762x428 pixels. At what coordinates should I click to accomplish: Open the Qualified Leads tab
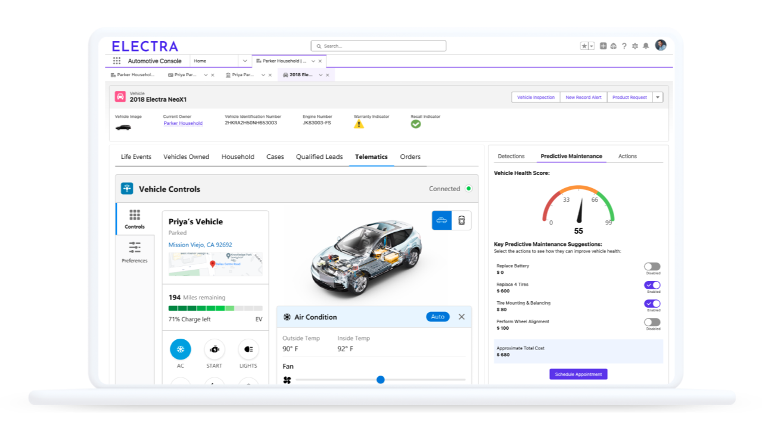[x=319, y=157]
